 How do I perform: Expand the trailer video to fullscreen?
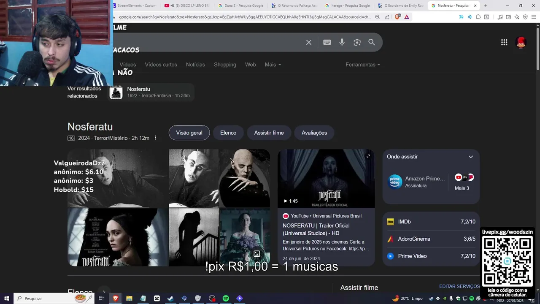[368, 156]
